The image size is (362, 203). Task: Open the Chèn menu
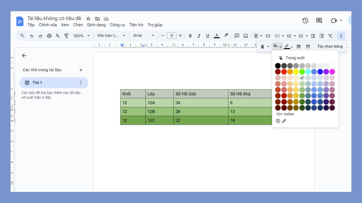click(x=78, y=25)
